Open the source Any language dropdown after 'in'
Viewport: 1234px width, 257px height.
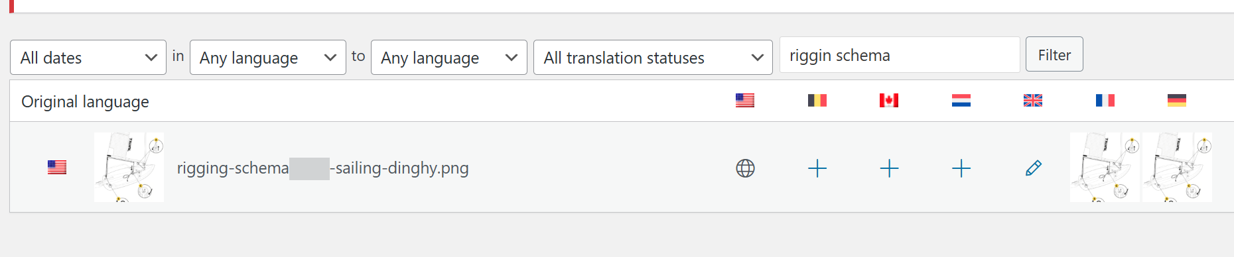click(x=268, y=58)
